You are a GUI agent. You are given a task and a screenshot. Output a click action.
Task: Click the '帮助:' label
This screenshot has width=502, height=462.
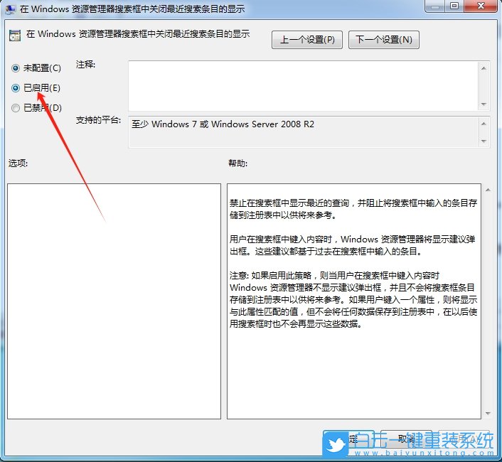pos(238,163)
